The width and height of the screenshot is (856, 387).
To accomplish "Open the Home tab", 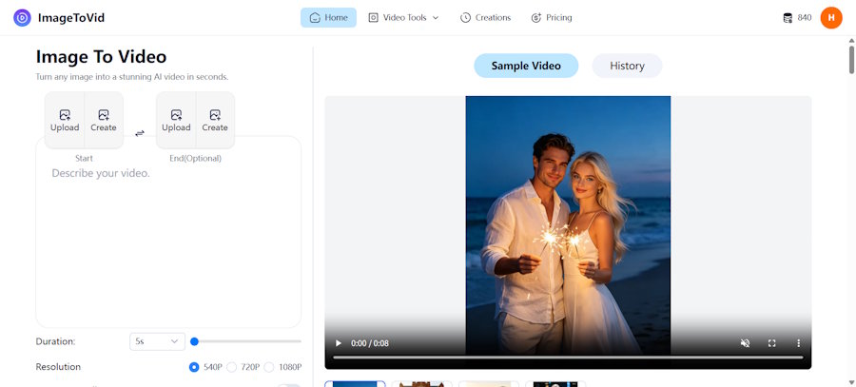I will point(328,17).
